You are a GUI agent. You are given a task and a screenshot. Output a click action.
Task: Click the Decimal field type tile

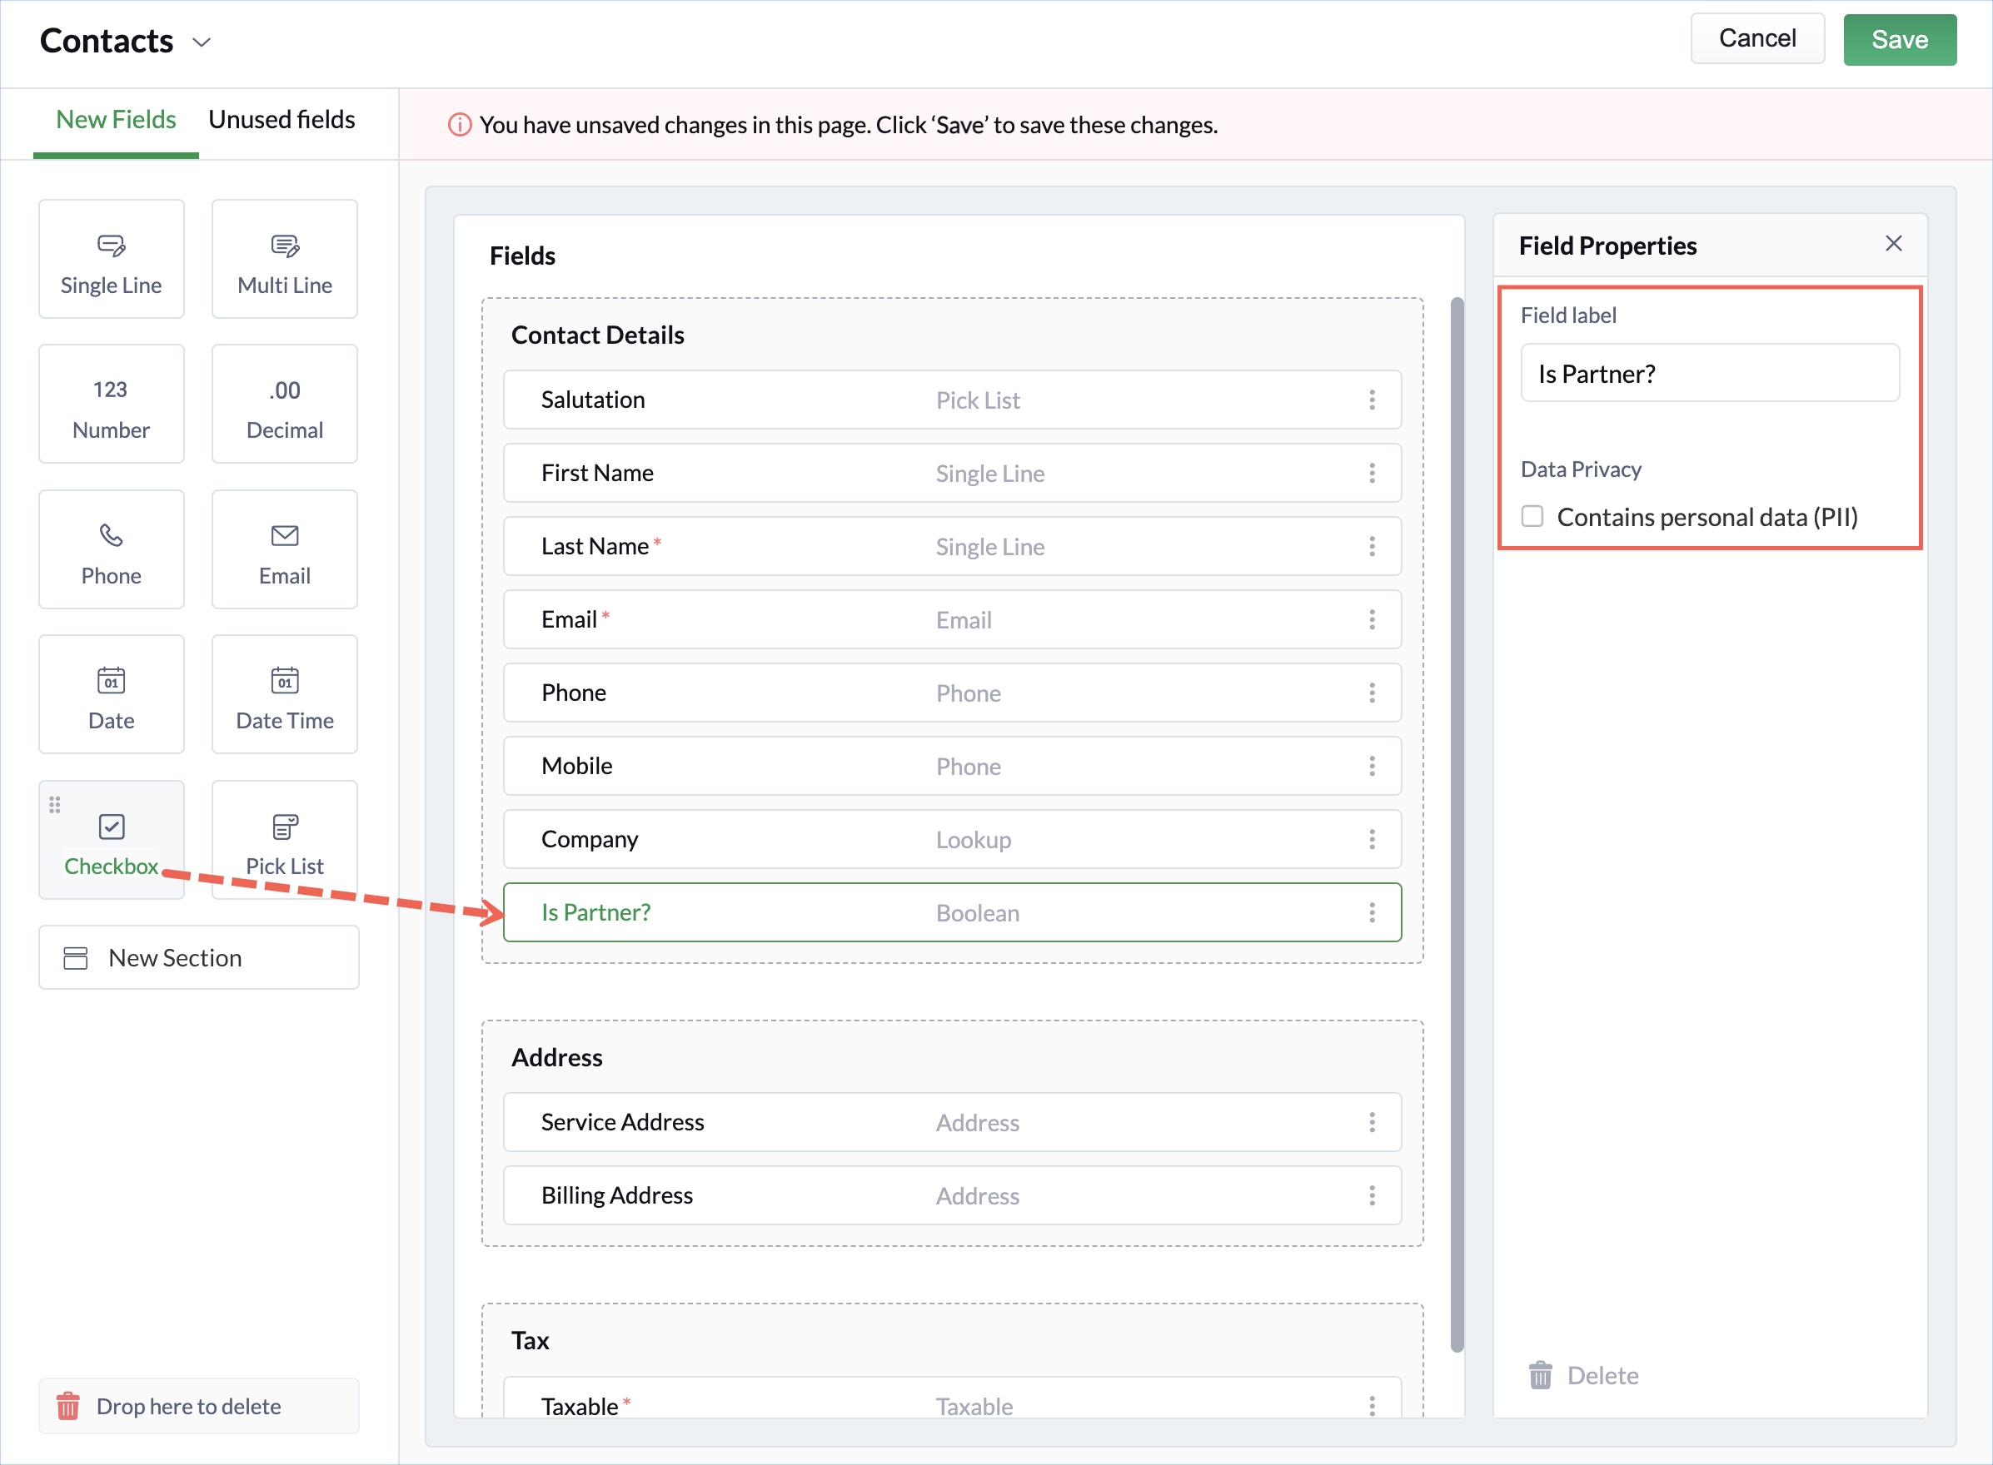point(285,405)
